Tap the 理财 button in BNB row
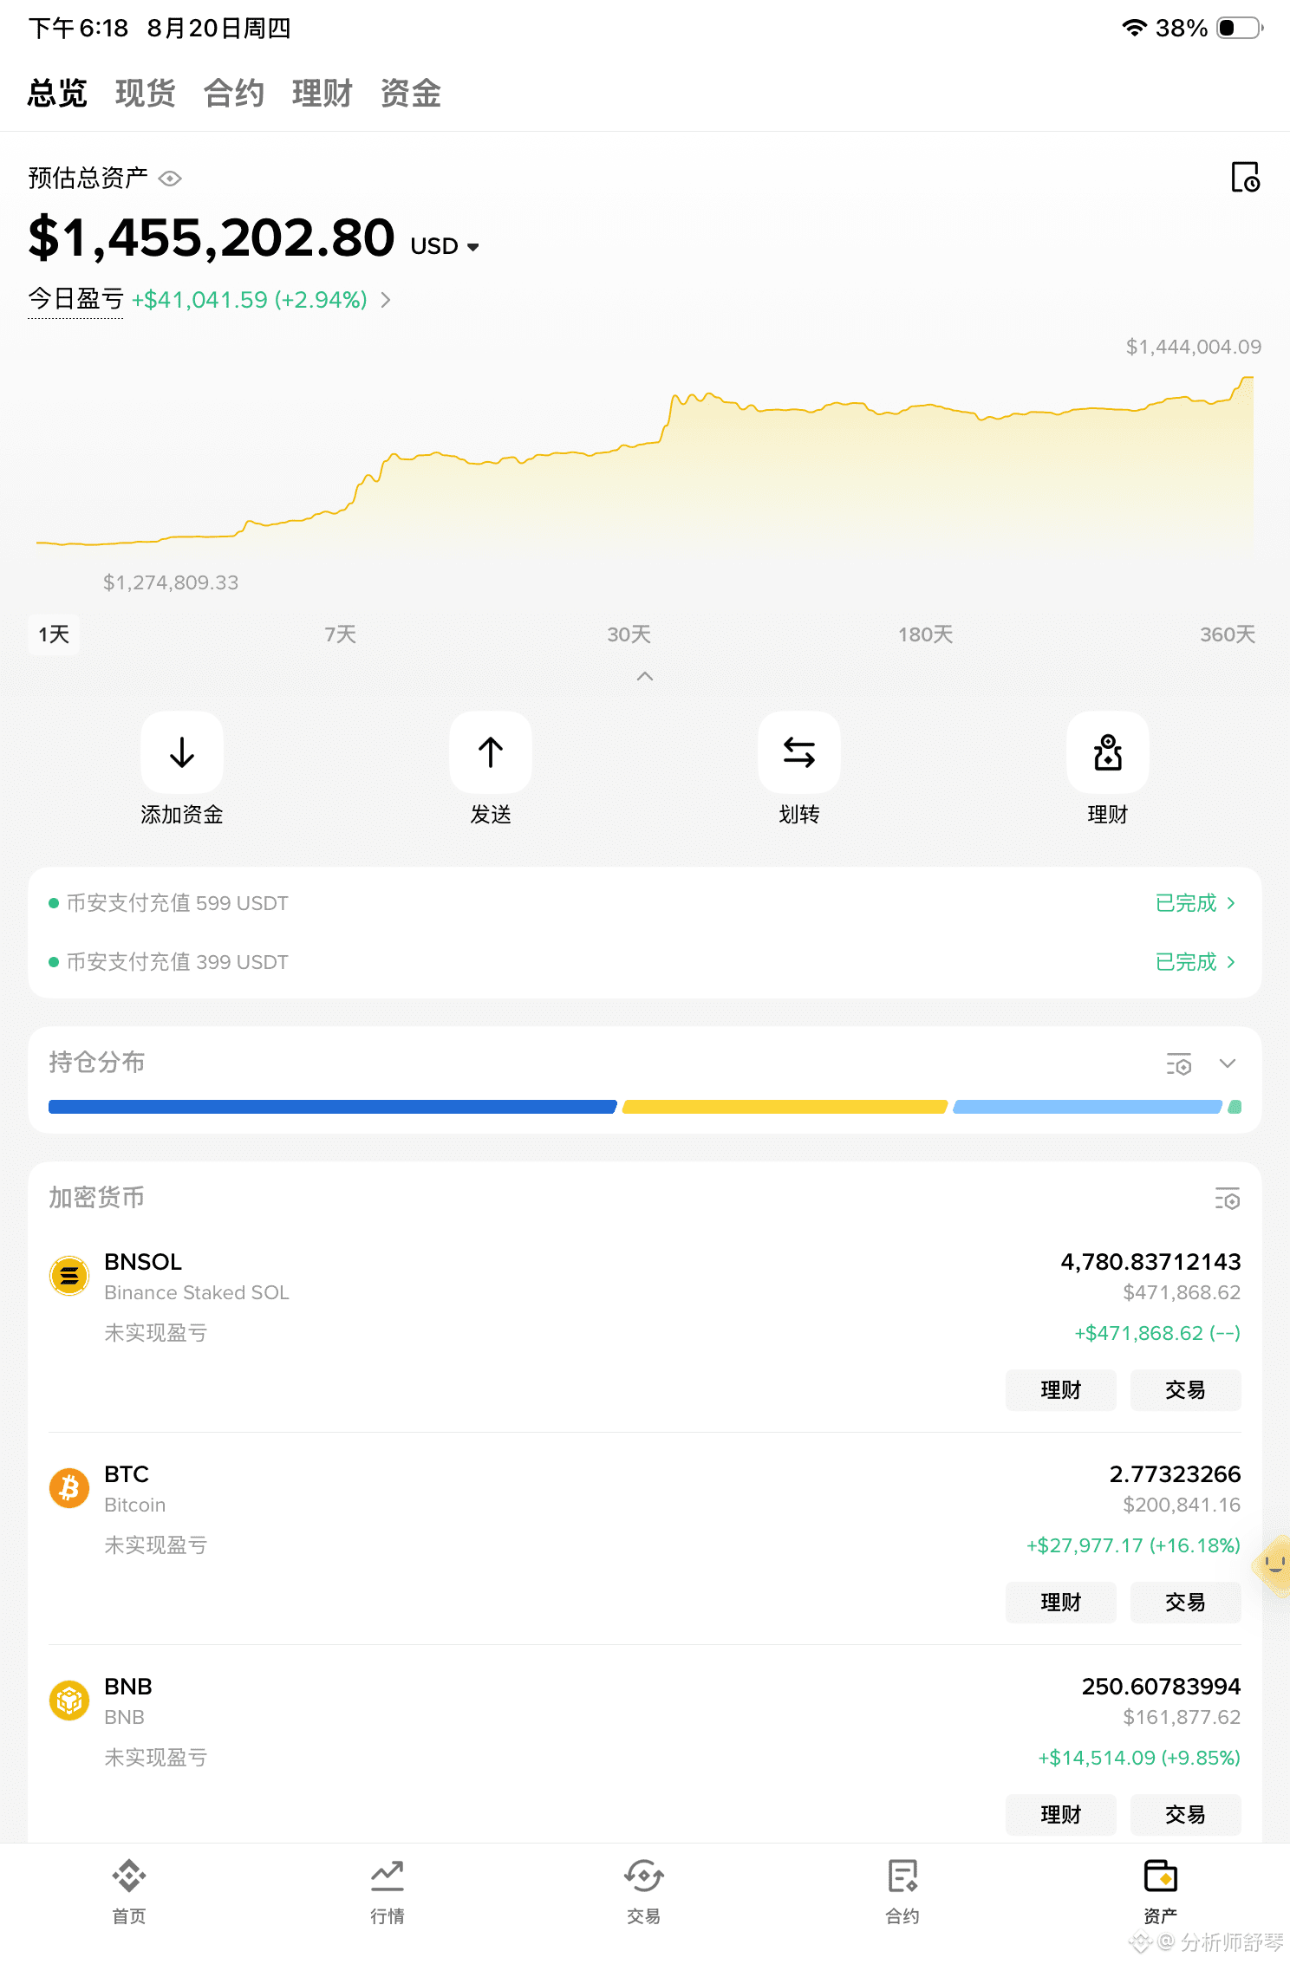The height and width of the screenshot is (1964, 1290). [x=1061, y=1815]
